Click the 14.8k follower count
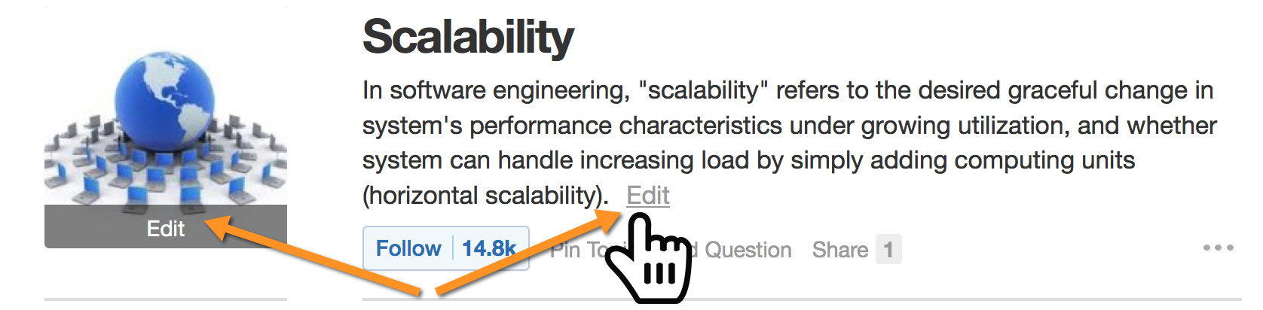 click(489, 248)
